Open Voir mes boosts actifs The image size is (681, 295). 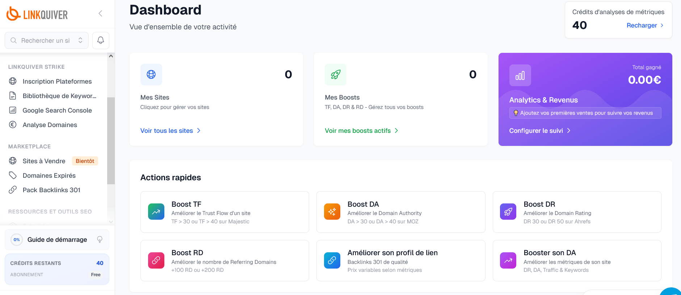pos(362,131)
